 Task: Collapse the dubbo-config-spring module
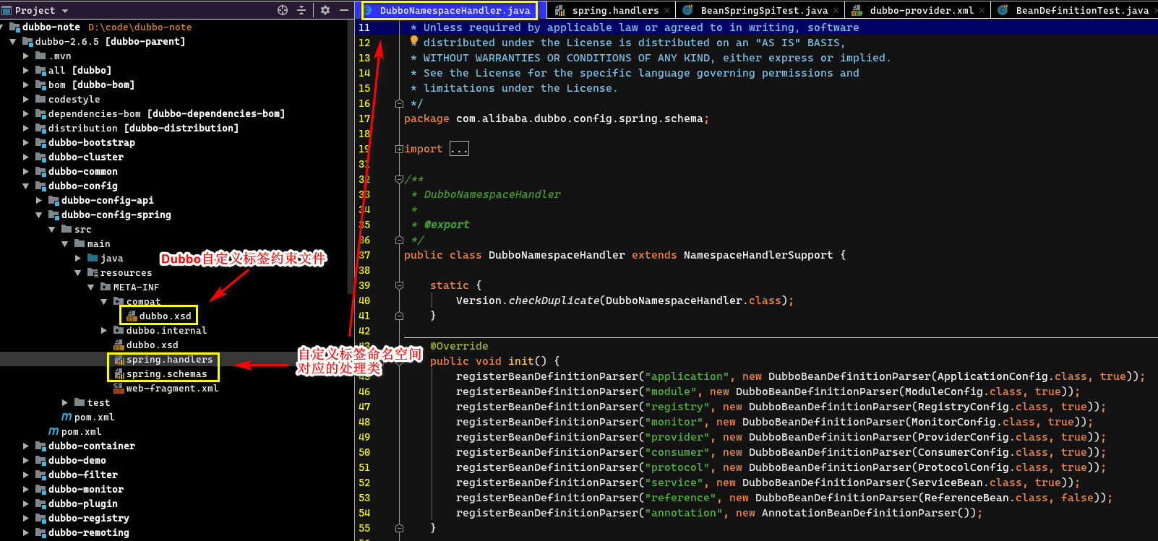[39, 215]
